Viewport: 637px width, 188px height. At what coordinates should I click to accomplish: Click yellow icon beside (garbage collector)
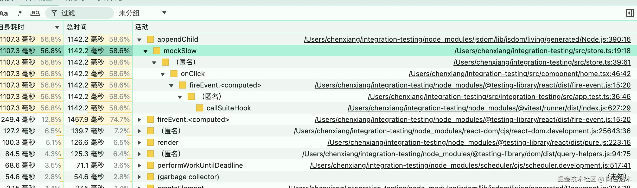[x=150, y=177]
